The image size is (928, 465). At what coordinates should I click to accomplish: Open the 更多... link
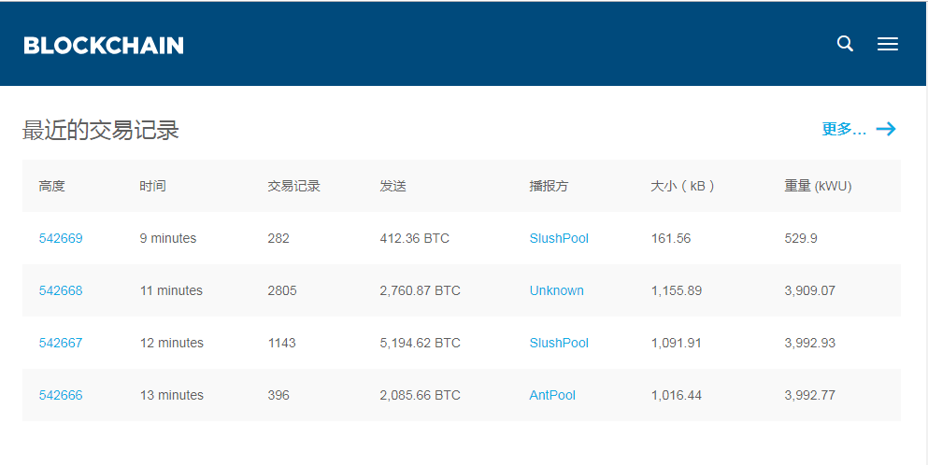pyautogui.click(x=844, y=129)
